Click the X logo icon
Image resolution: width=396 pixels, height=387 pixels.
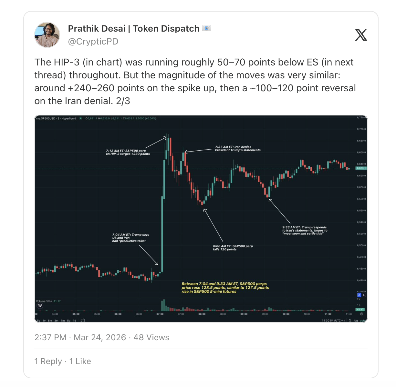click(361, 35)
